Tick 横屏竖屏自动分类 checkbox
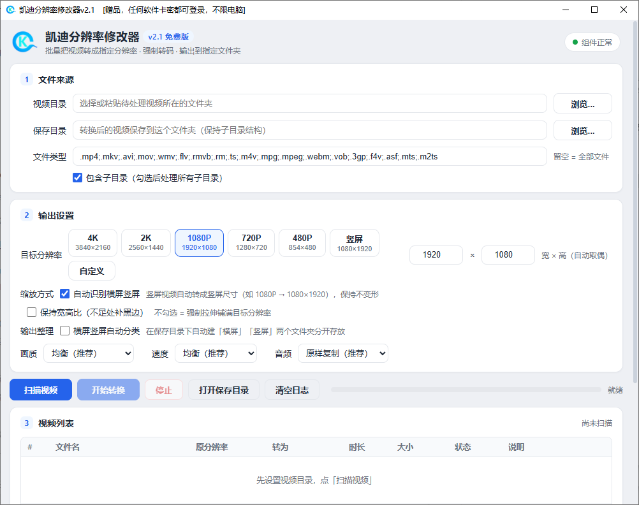The height and width of the screenshot is (505, 639). pyautogui.click(x=65, y=330)
